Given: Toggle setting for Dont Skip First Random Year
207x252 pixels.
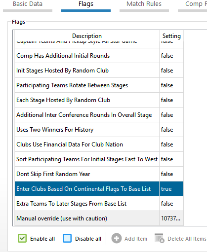Looking at the screenshot, I should 171,174.
